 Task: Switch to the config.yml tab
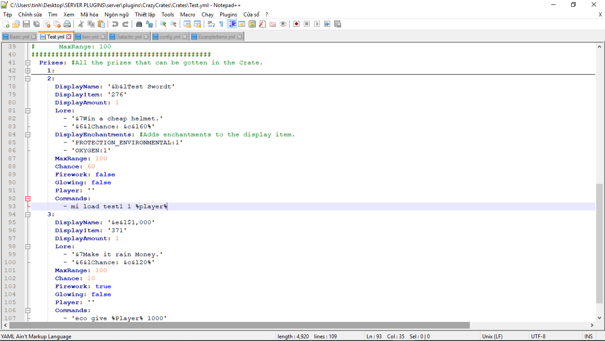(169, 37)
